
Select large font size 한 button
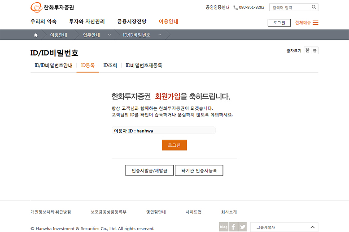[307, 51]
